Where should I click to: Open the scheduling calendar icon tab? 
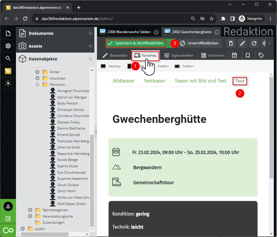[x=235, y=55]
